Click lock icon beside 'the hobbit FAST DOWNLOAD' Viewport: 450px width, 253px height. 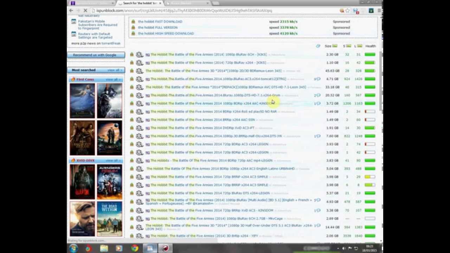(133, 21)
